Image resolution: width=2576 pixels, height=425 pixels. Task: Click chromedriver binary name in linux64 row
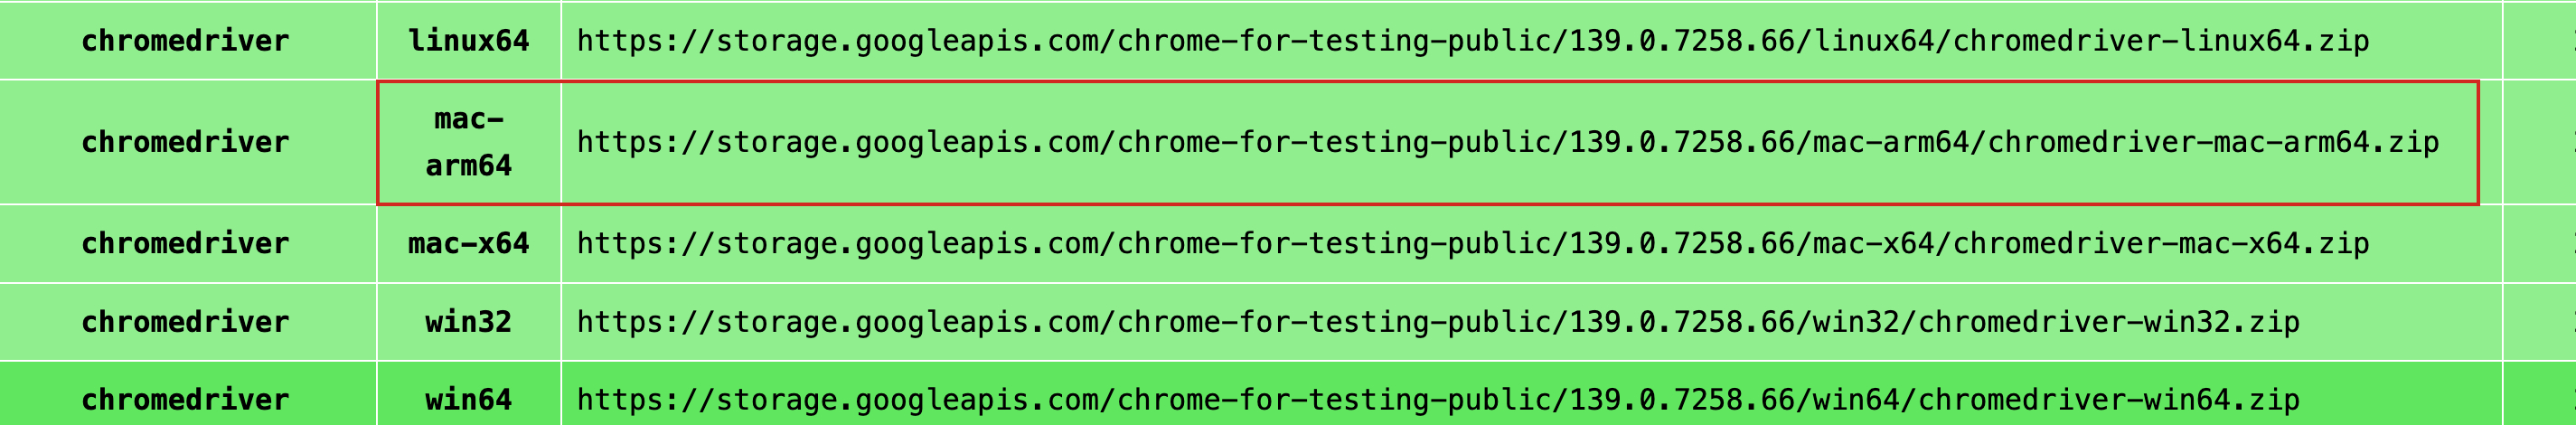click(185, 41)
